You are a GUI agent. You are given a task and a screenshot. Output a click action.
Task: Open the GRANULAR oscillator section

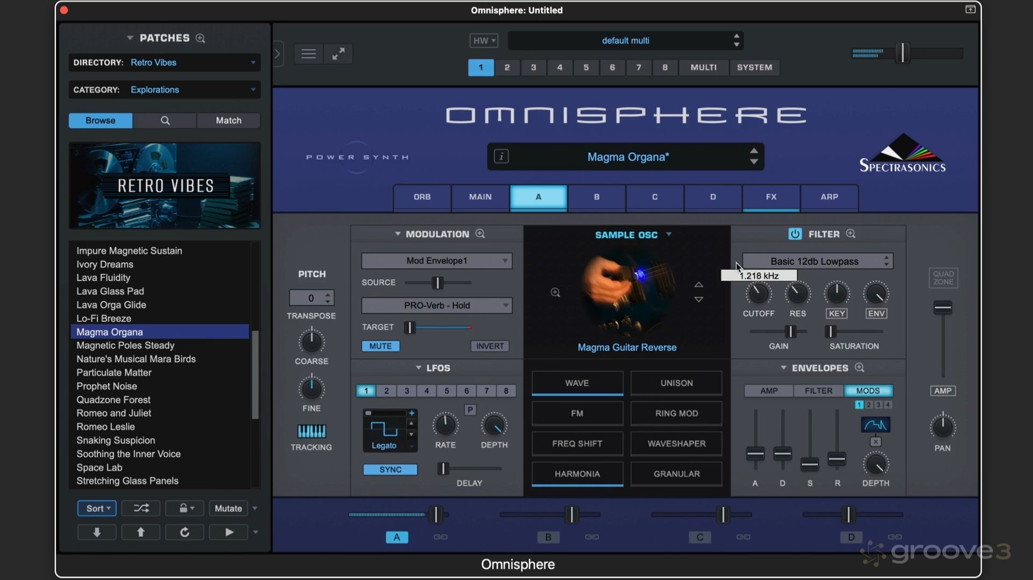pyautogui.click(x=677, y=474)
